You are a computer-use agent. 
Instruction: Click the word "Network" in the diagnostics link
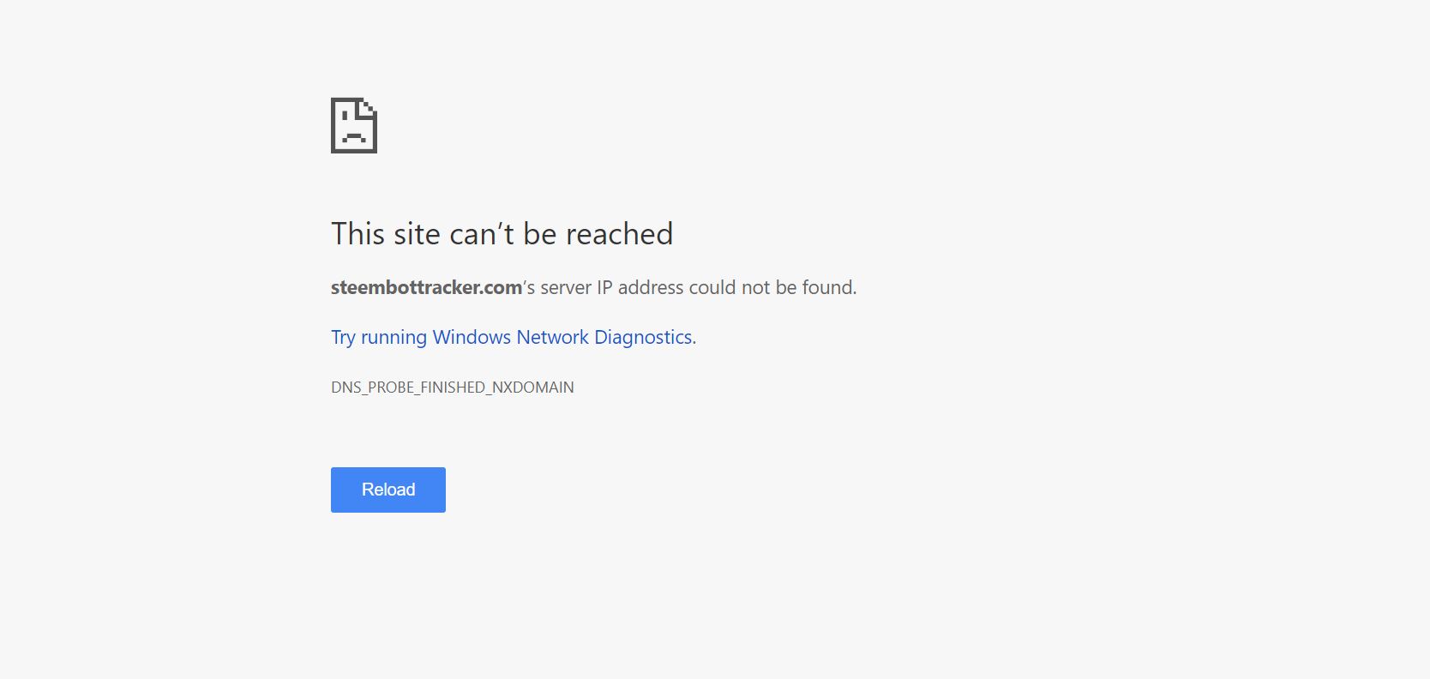tap(552, 337)
